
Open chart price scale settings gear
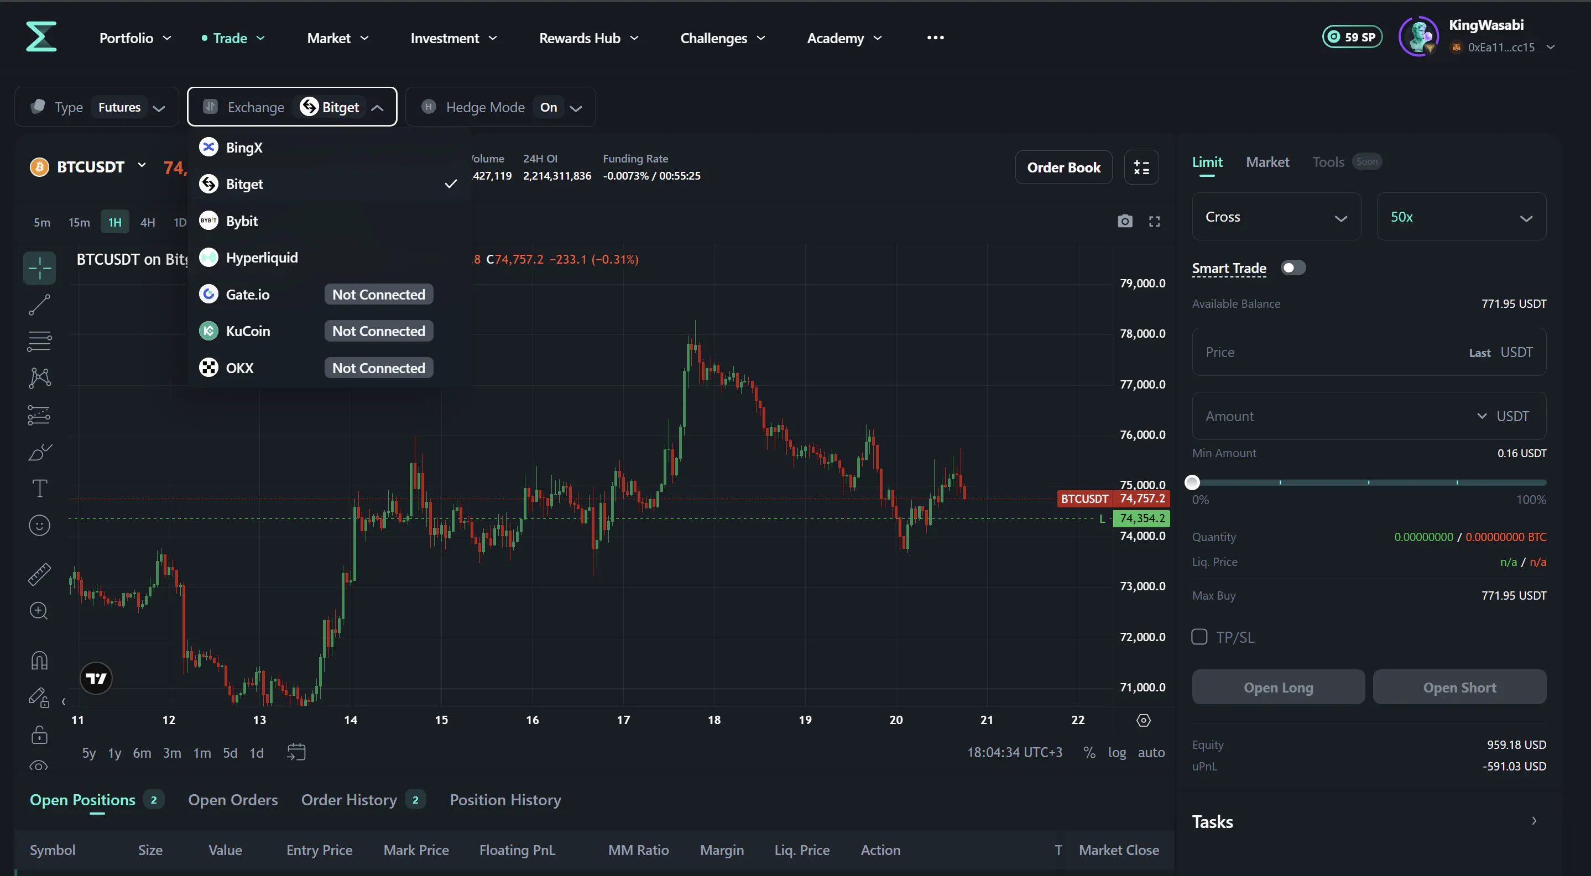coord(1143,720)
